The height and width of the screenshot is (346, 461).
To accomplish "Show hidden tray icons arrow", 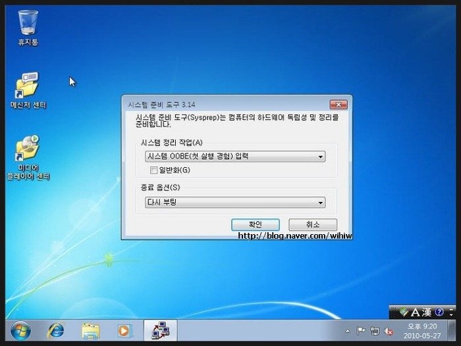I will pyautogui.click(x=348, y=332).
